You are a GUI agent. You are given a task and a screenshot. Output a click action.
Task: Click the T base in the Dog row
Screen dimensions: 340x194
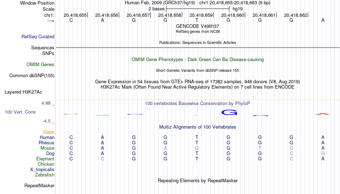pos(197,154)
